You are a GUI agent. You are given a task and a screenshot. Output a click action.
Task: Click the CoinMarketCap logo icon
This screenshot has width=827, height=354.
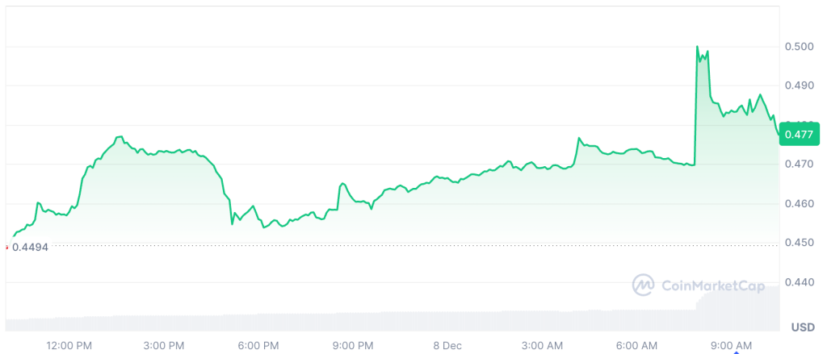pyautogui.click(x=644, y=285)
